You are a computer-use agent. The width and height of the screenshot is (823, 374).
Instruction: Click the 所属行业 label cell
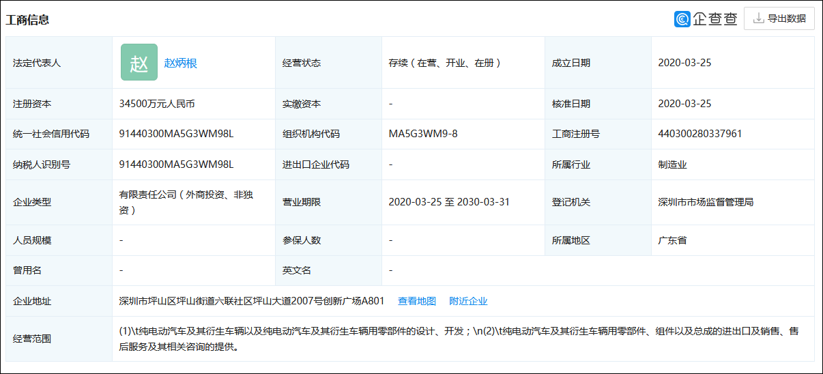[598, 164]
